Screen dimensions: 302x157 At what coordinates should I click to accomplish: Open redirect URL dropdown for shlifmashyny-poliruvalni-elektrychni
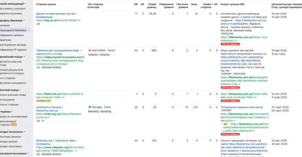tap(254, 131)
